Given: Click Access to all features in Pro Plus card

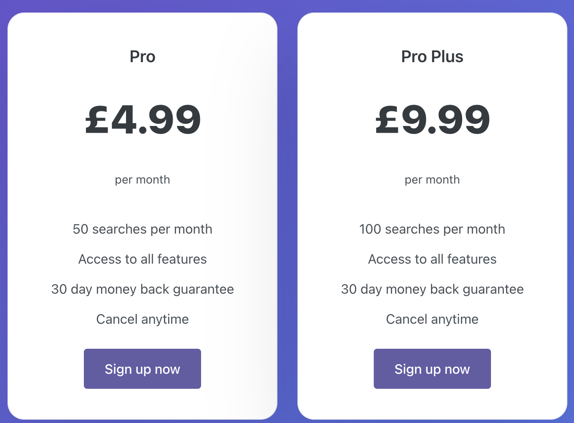Looking at the screenshot, I should coord(432,259).
